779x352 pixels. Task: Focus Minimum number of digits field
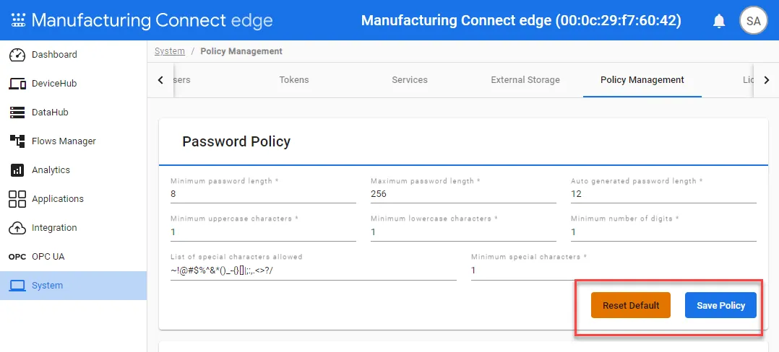coord(663,232)
